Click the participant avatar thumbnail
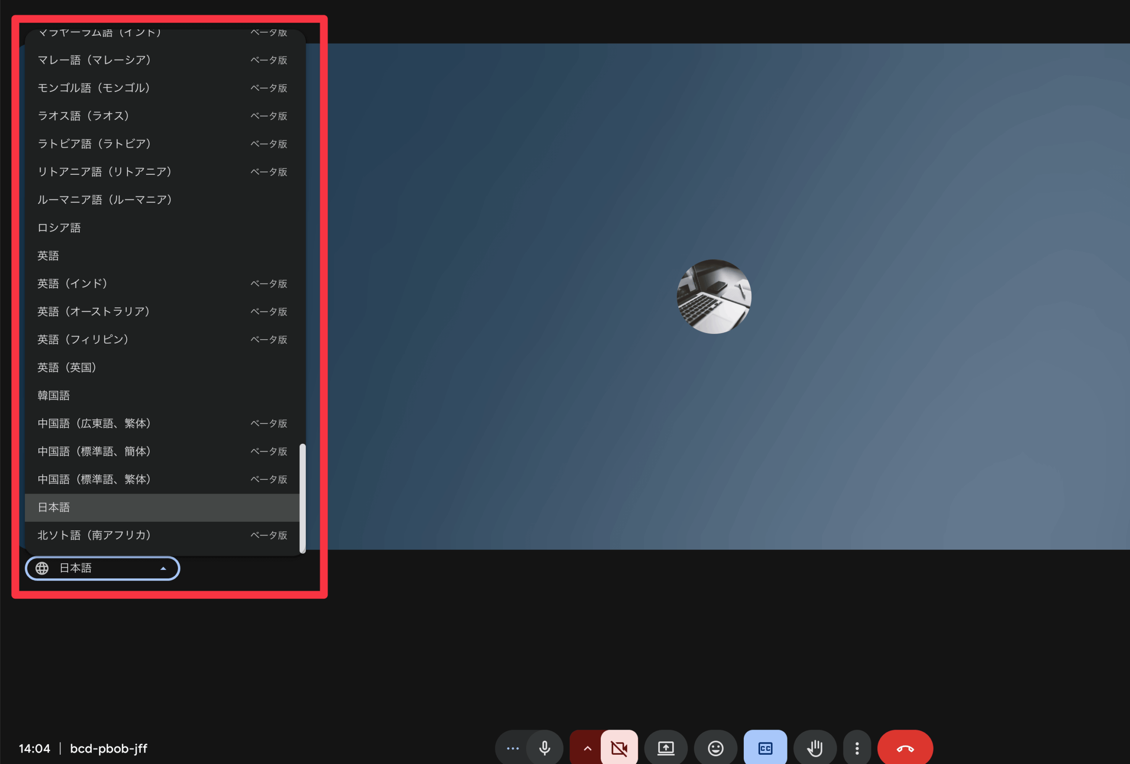 click(x=713, y=296)
